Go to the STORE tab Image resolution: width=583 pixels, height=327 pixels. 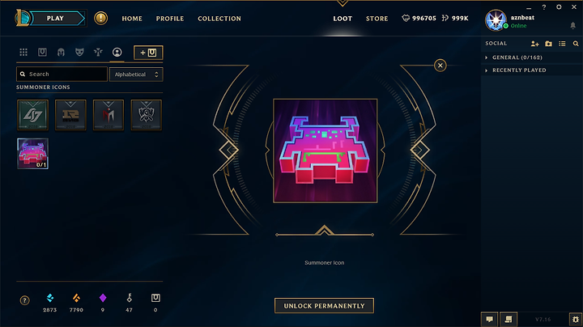[x=377, y=19]
